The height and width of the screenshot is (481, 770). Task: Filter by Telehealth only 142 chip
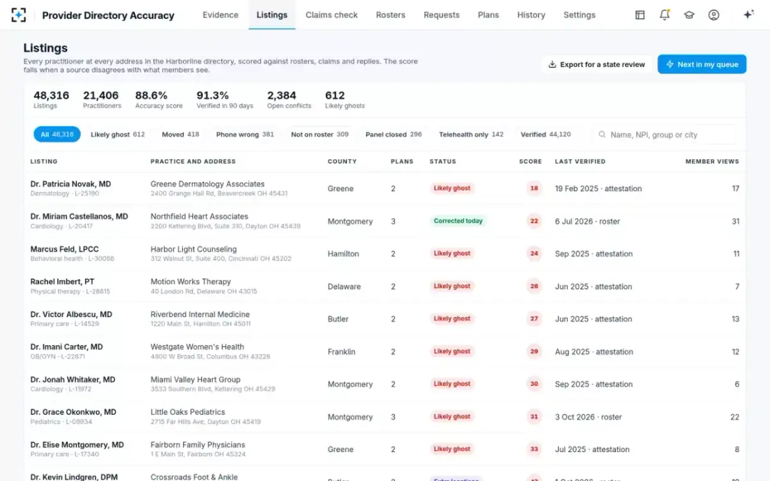pos(471,135)
